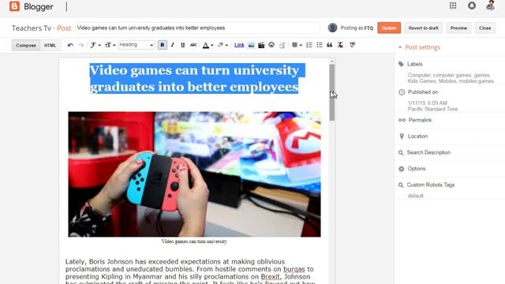Click the Options gear icon
505x284 pixels.
[402, 169]
